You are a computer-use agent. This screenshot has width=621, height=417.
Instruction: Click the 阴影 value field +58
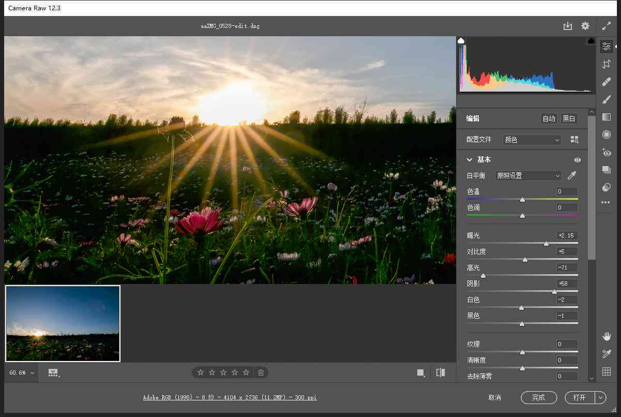pyautogui.click(x=567, y=284)
